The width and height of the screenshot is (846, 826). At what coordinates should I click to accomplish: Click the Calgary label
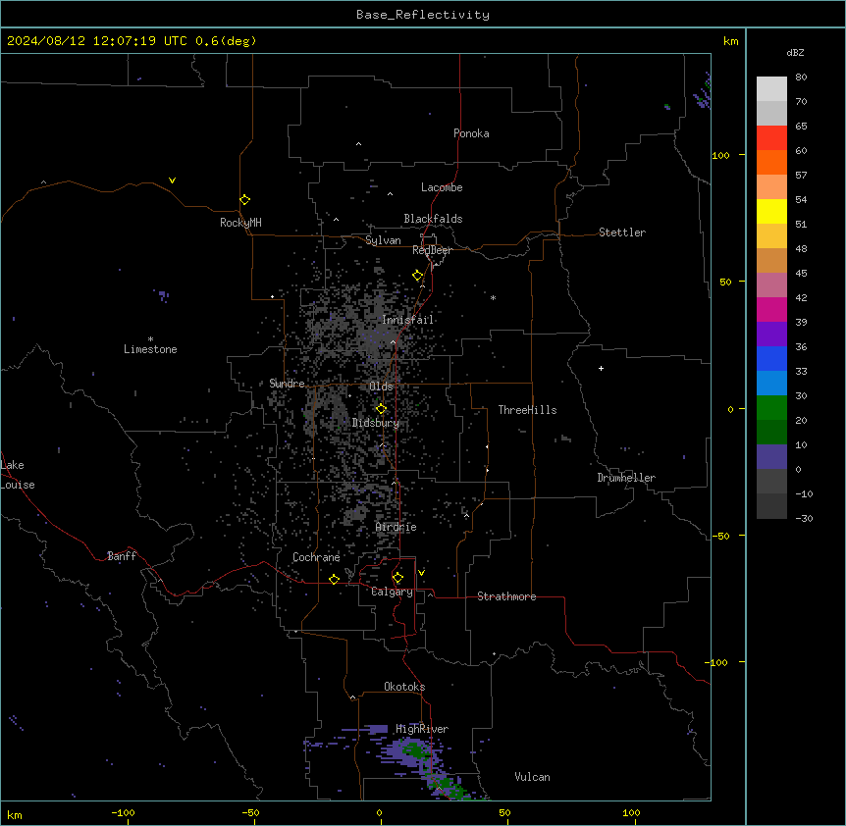(393, 592)
